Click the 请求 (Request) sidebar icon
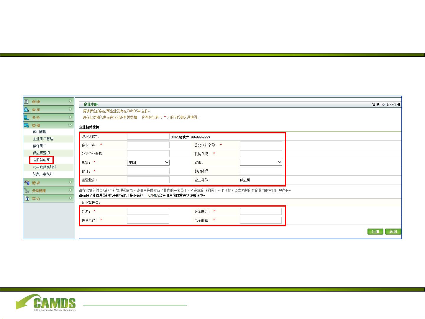Image resolution: width=425 pixels, height=319 pixels. coord(27,183)
